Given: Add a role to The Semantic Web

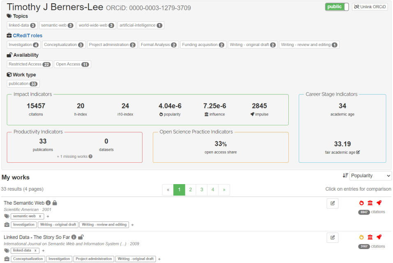Looking at the screenshot, I should [x=132, y=225].
